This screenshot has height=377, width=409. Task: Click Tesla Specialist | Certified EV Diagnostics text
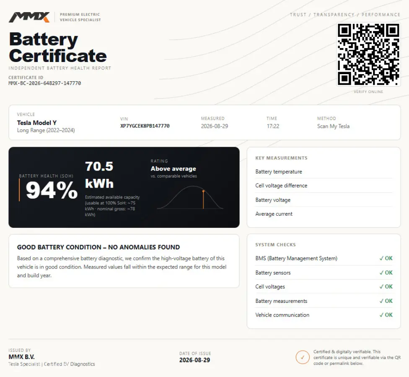(x=52, y=364)
